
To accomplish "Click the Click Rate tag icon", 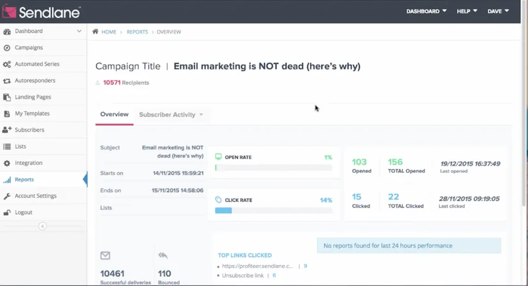I will [x=218, y=199].
